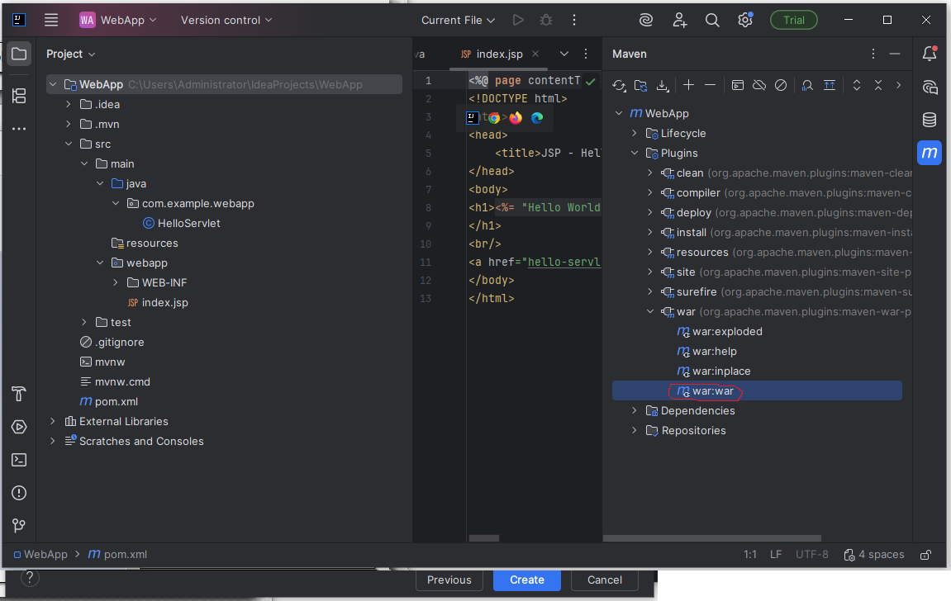Click the Trial license button
951x601 pixels.
pyautogui.click(x=793, y=20)
